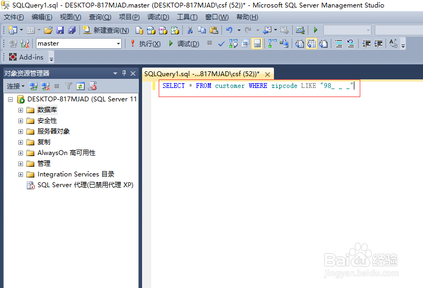This screenshot has height=288, width=423.
Task: Click the Copy toolbar icon
Action: 202,30
